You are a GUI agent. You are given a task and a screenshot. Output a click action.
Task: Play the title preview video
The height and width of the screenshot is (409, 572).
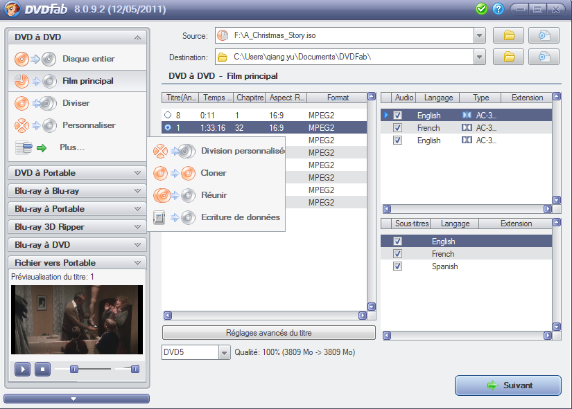pos(21,369)
